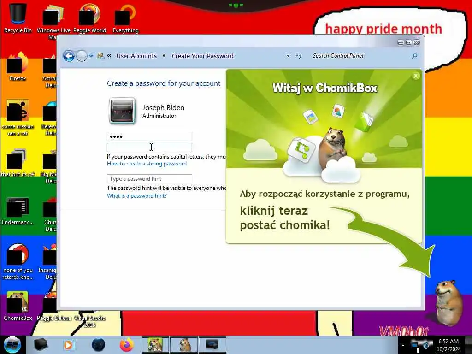This screenshot has width=472, height=354.
Task: Close the ChomikBox welcome popup
Action: point(416,76)
